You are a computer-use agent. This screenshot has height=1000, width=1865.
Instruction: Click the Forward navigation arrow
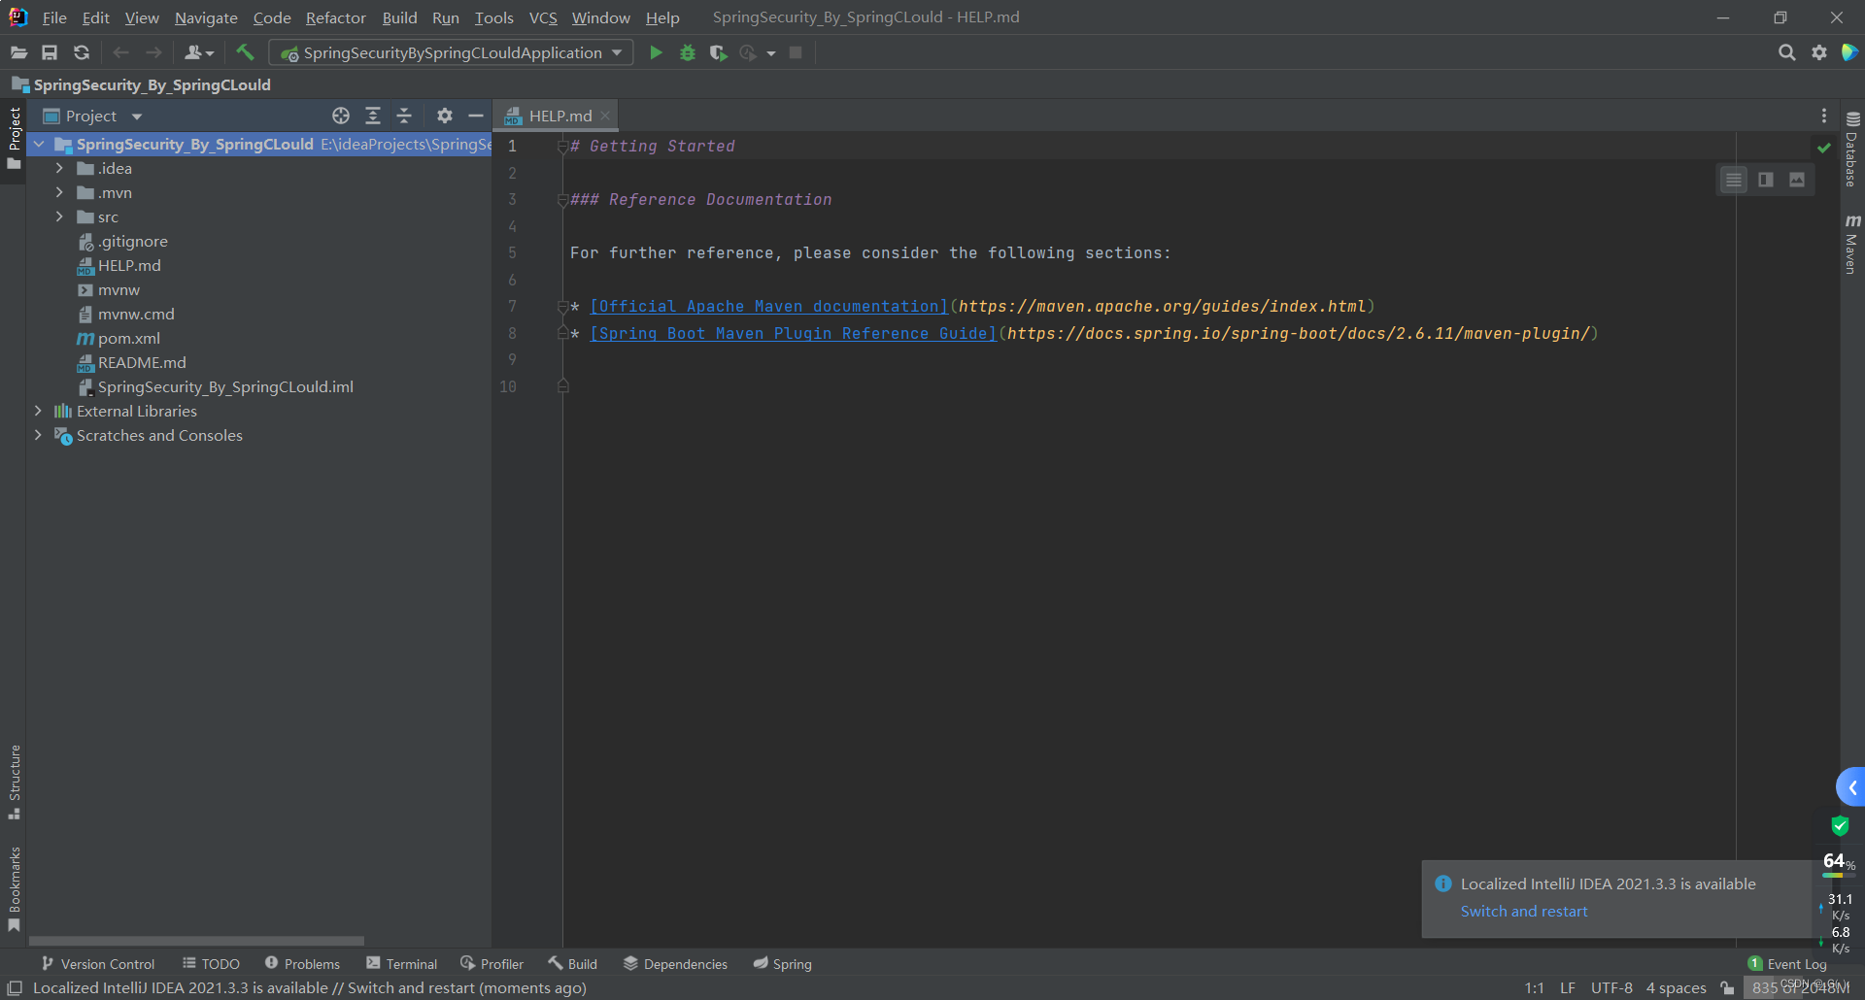(x=153, y=52)
